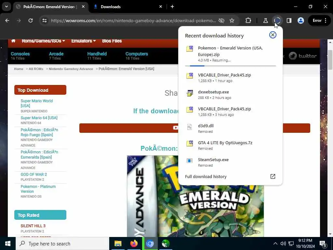Screen dimensions: 333x250
Task: Switch to the Pokémon Emerald Version tab
Action: pyautogui.click(x=50, y=7)
